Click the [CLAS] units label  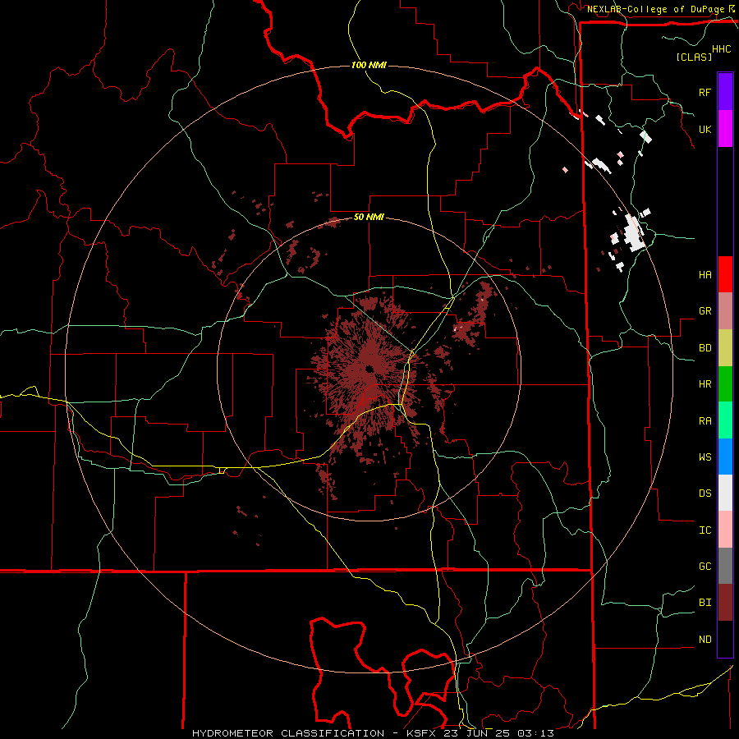click(x=694, y=57)
